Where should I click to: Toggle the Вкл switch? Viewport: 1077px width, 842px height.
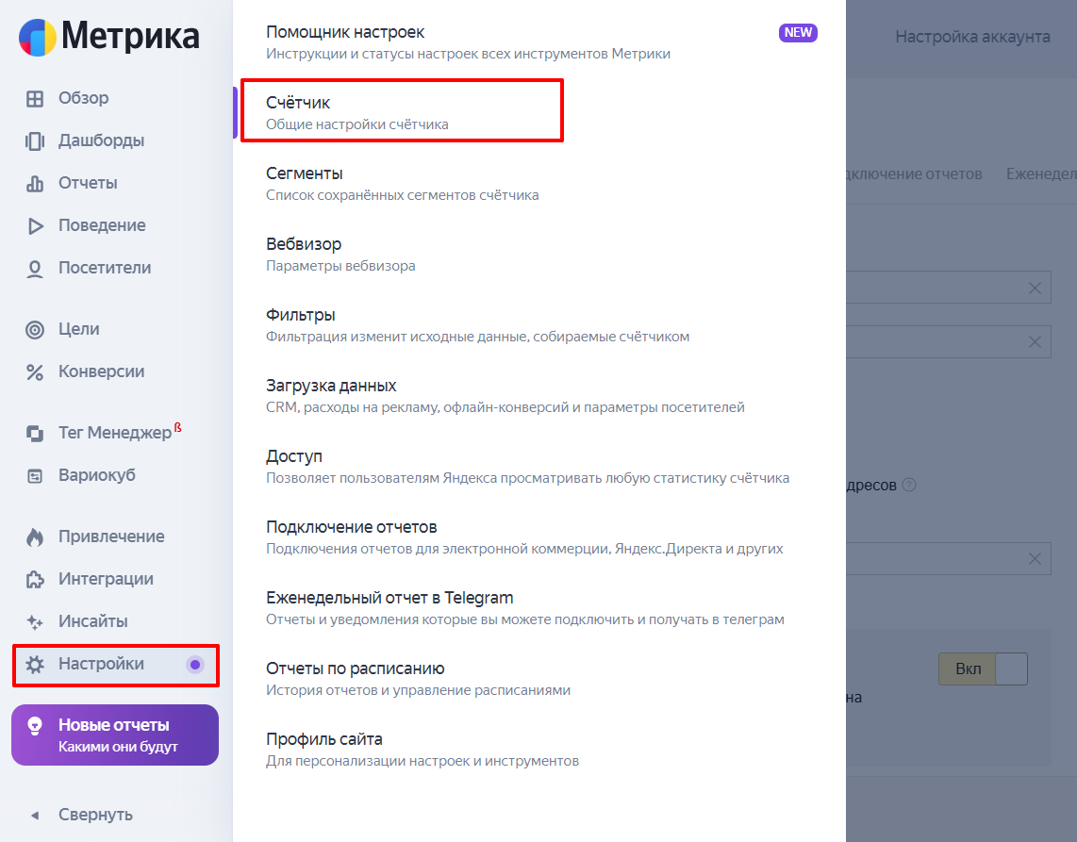982,669
